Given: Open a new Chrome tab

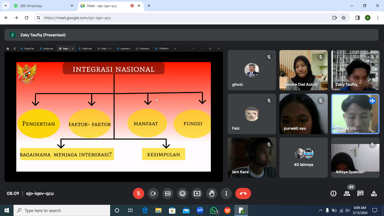Looking at the screenshot, I should tap(149, 6).
